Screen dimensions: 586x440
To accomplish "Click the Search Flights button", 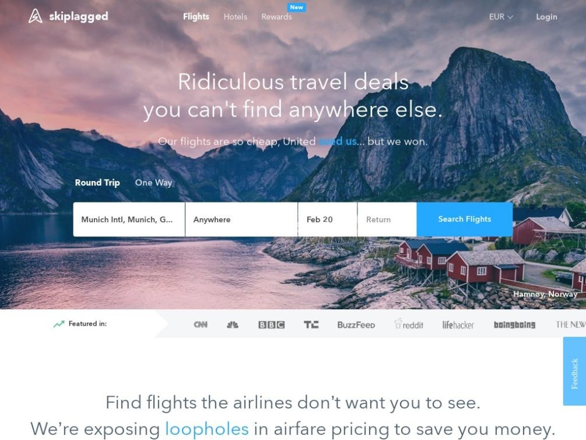I will 465,219.
